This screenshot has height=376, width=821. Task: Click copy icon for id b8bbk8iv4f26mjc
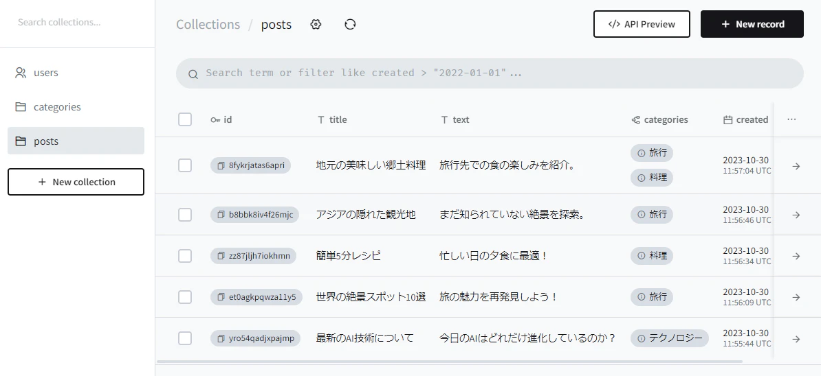[x=221, y=215]
